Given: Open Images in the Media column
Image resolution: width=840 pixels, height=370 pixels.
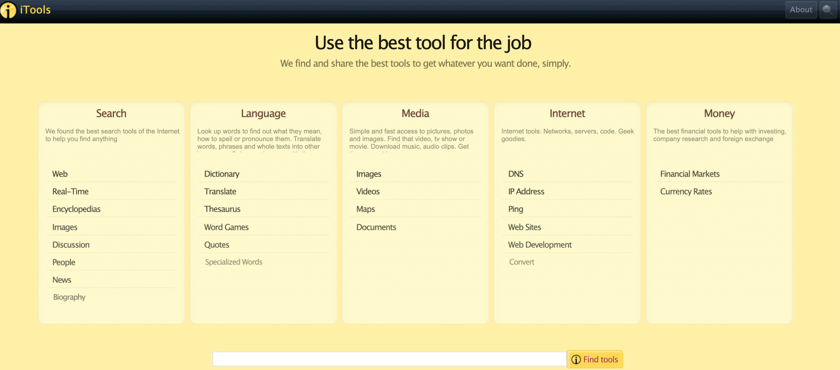Looking at the screenshot, I should [369, 174].
